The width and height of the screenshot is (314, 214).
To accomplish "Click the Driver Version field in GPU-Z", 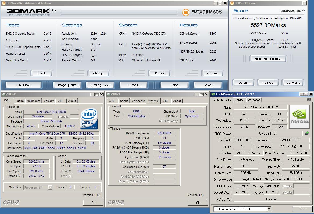I will [x=272, y=179].
